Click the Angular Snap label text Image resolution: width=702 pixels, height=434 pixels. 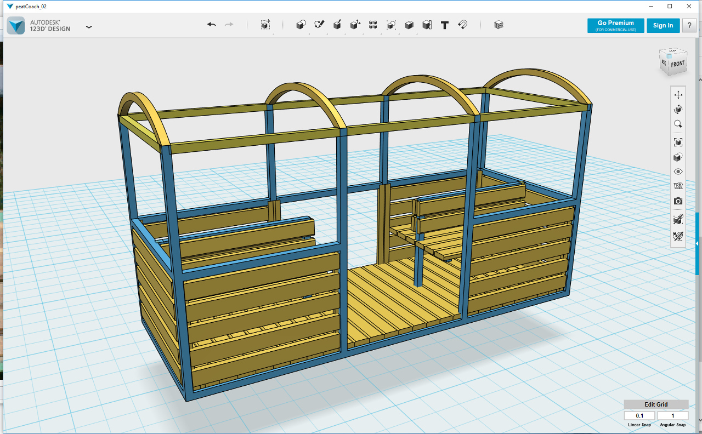[x=673, y=425]
